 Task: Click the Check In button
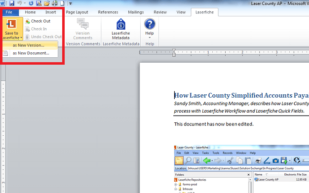coord(36,29)
